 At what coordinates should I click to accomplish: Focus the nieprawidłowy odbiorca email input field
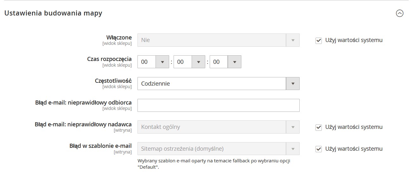(218, 106)
